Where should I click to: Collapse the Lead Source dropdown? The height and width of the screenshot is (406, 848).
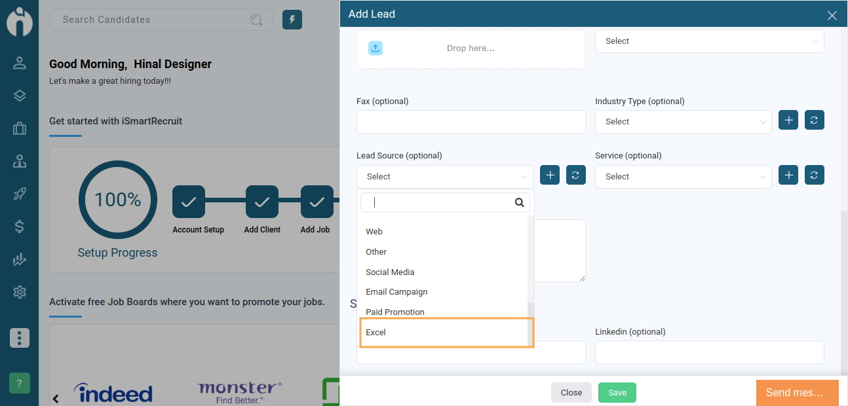[445, 177]
